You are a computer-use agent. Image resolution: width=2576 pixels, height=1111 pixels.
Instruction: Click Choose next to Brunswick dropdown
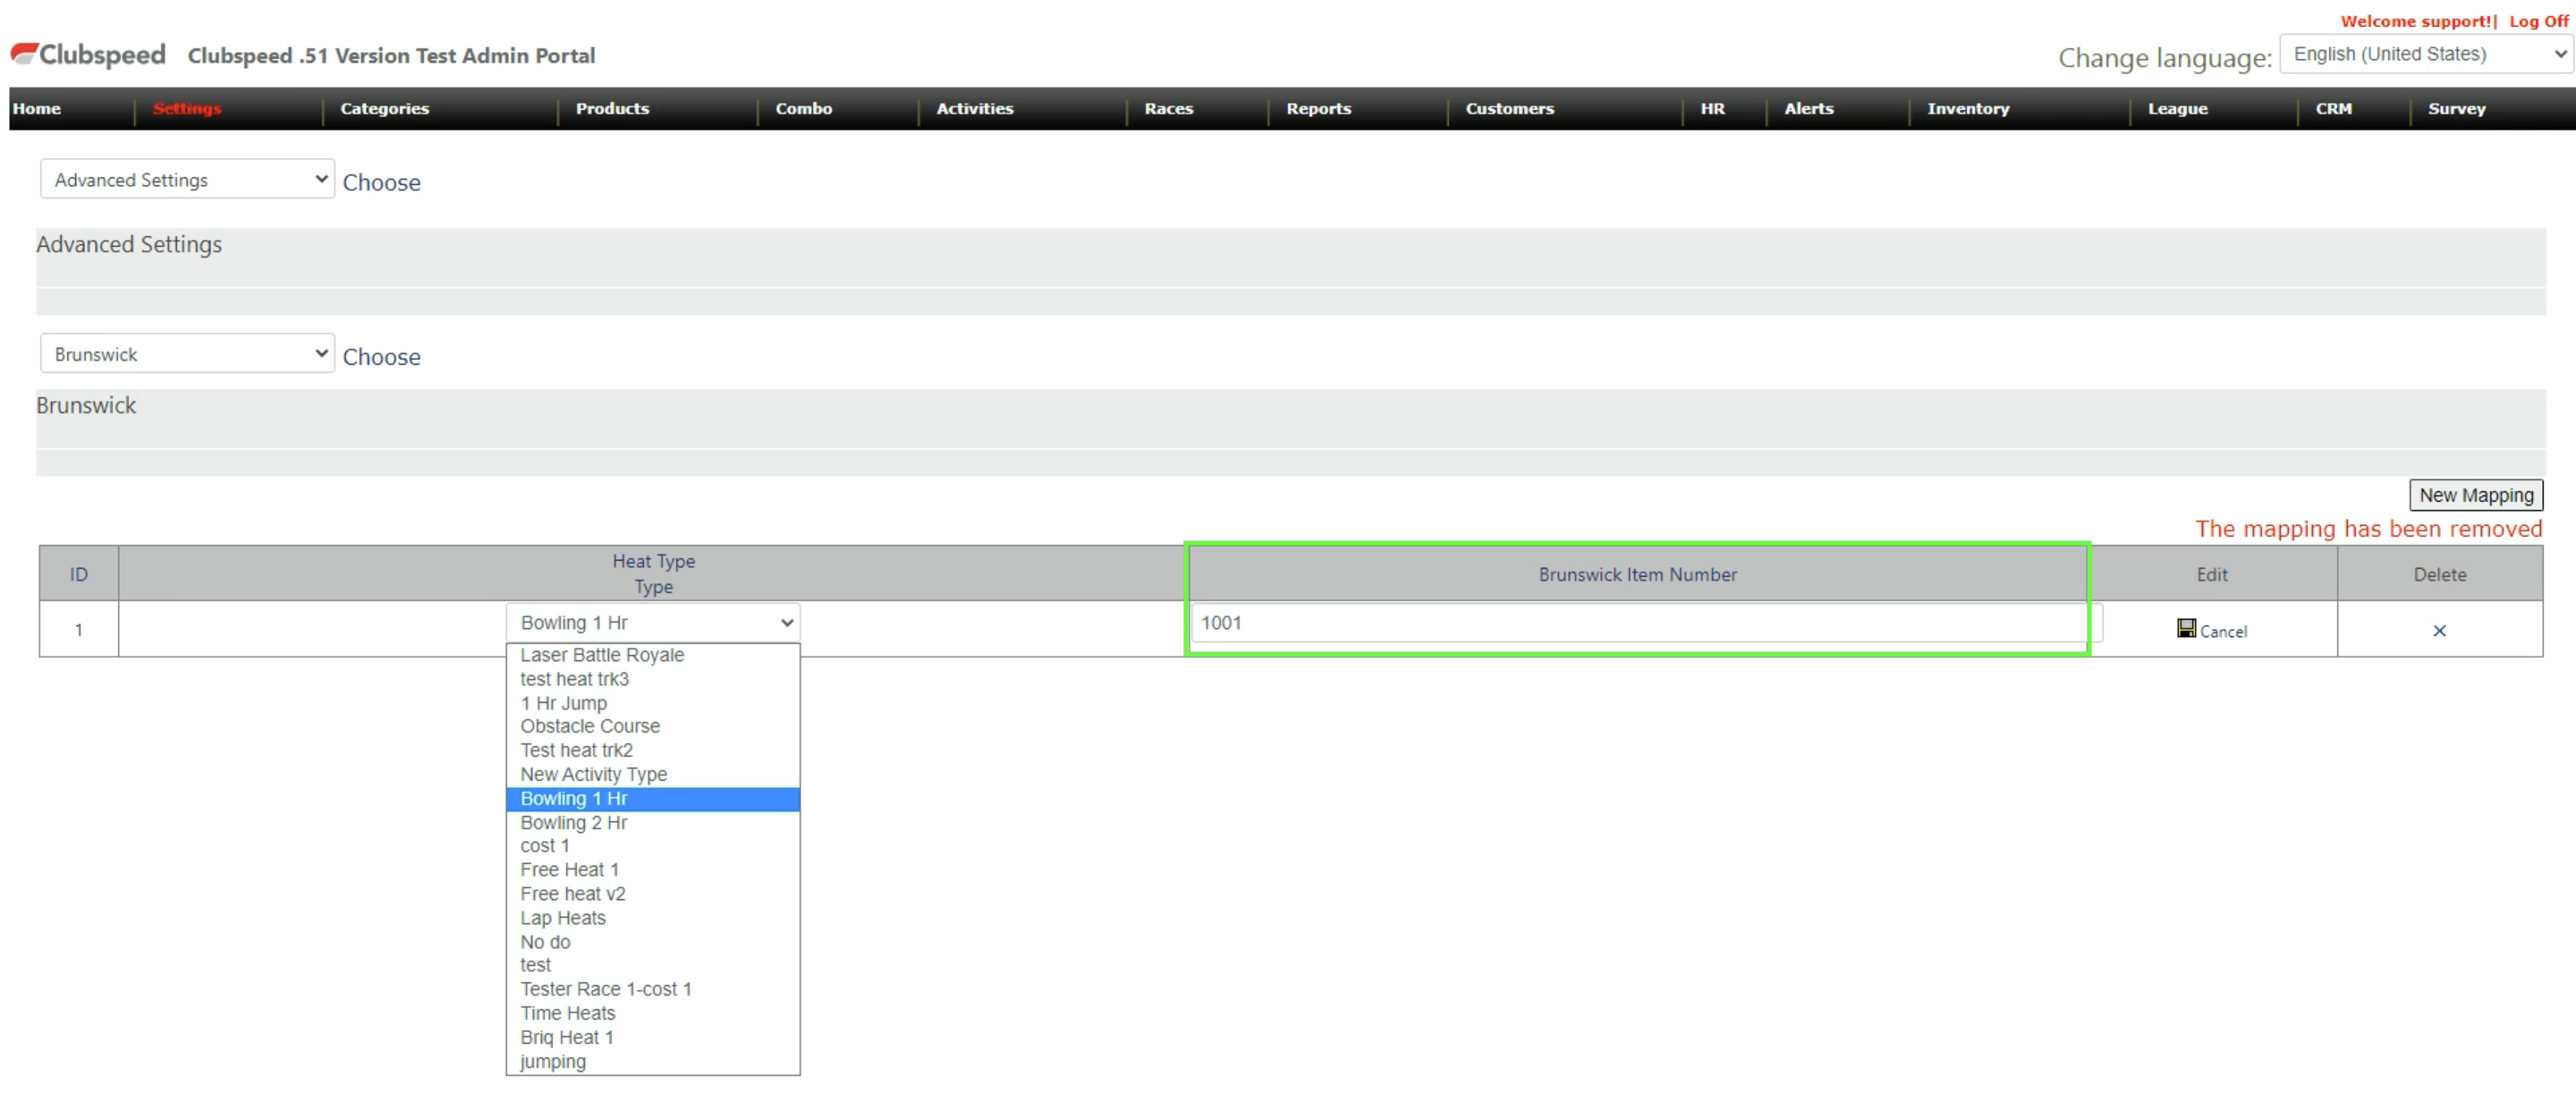[381, 356]
